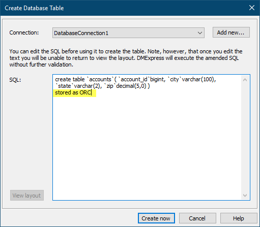This screenshot has height=227, width=260.
Task: Open Help for this dialog
Action: pos(239,218)
